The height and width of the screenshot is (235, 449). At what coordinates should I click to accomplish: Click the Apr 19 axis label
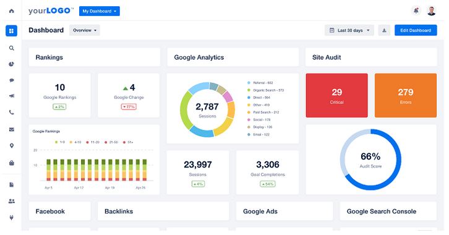(109, 187)
